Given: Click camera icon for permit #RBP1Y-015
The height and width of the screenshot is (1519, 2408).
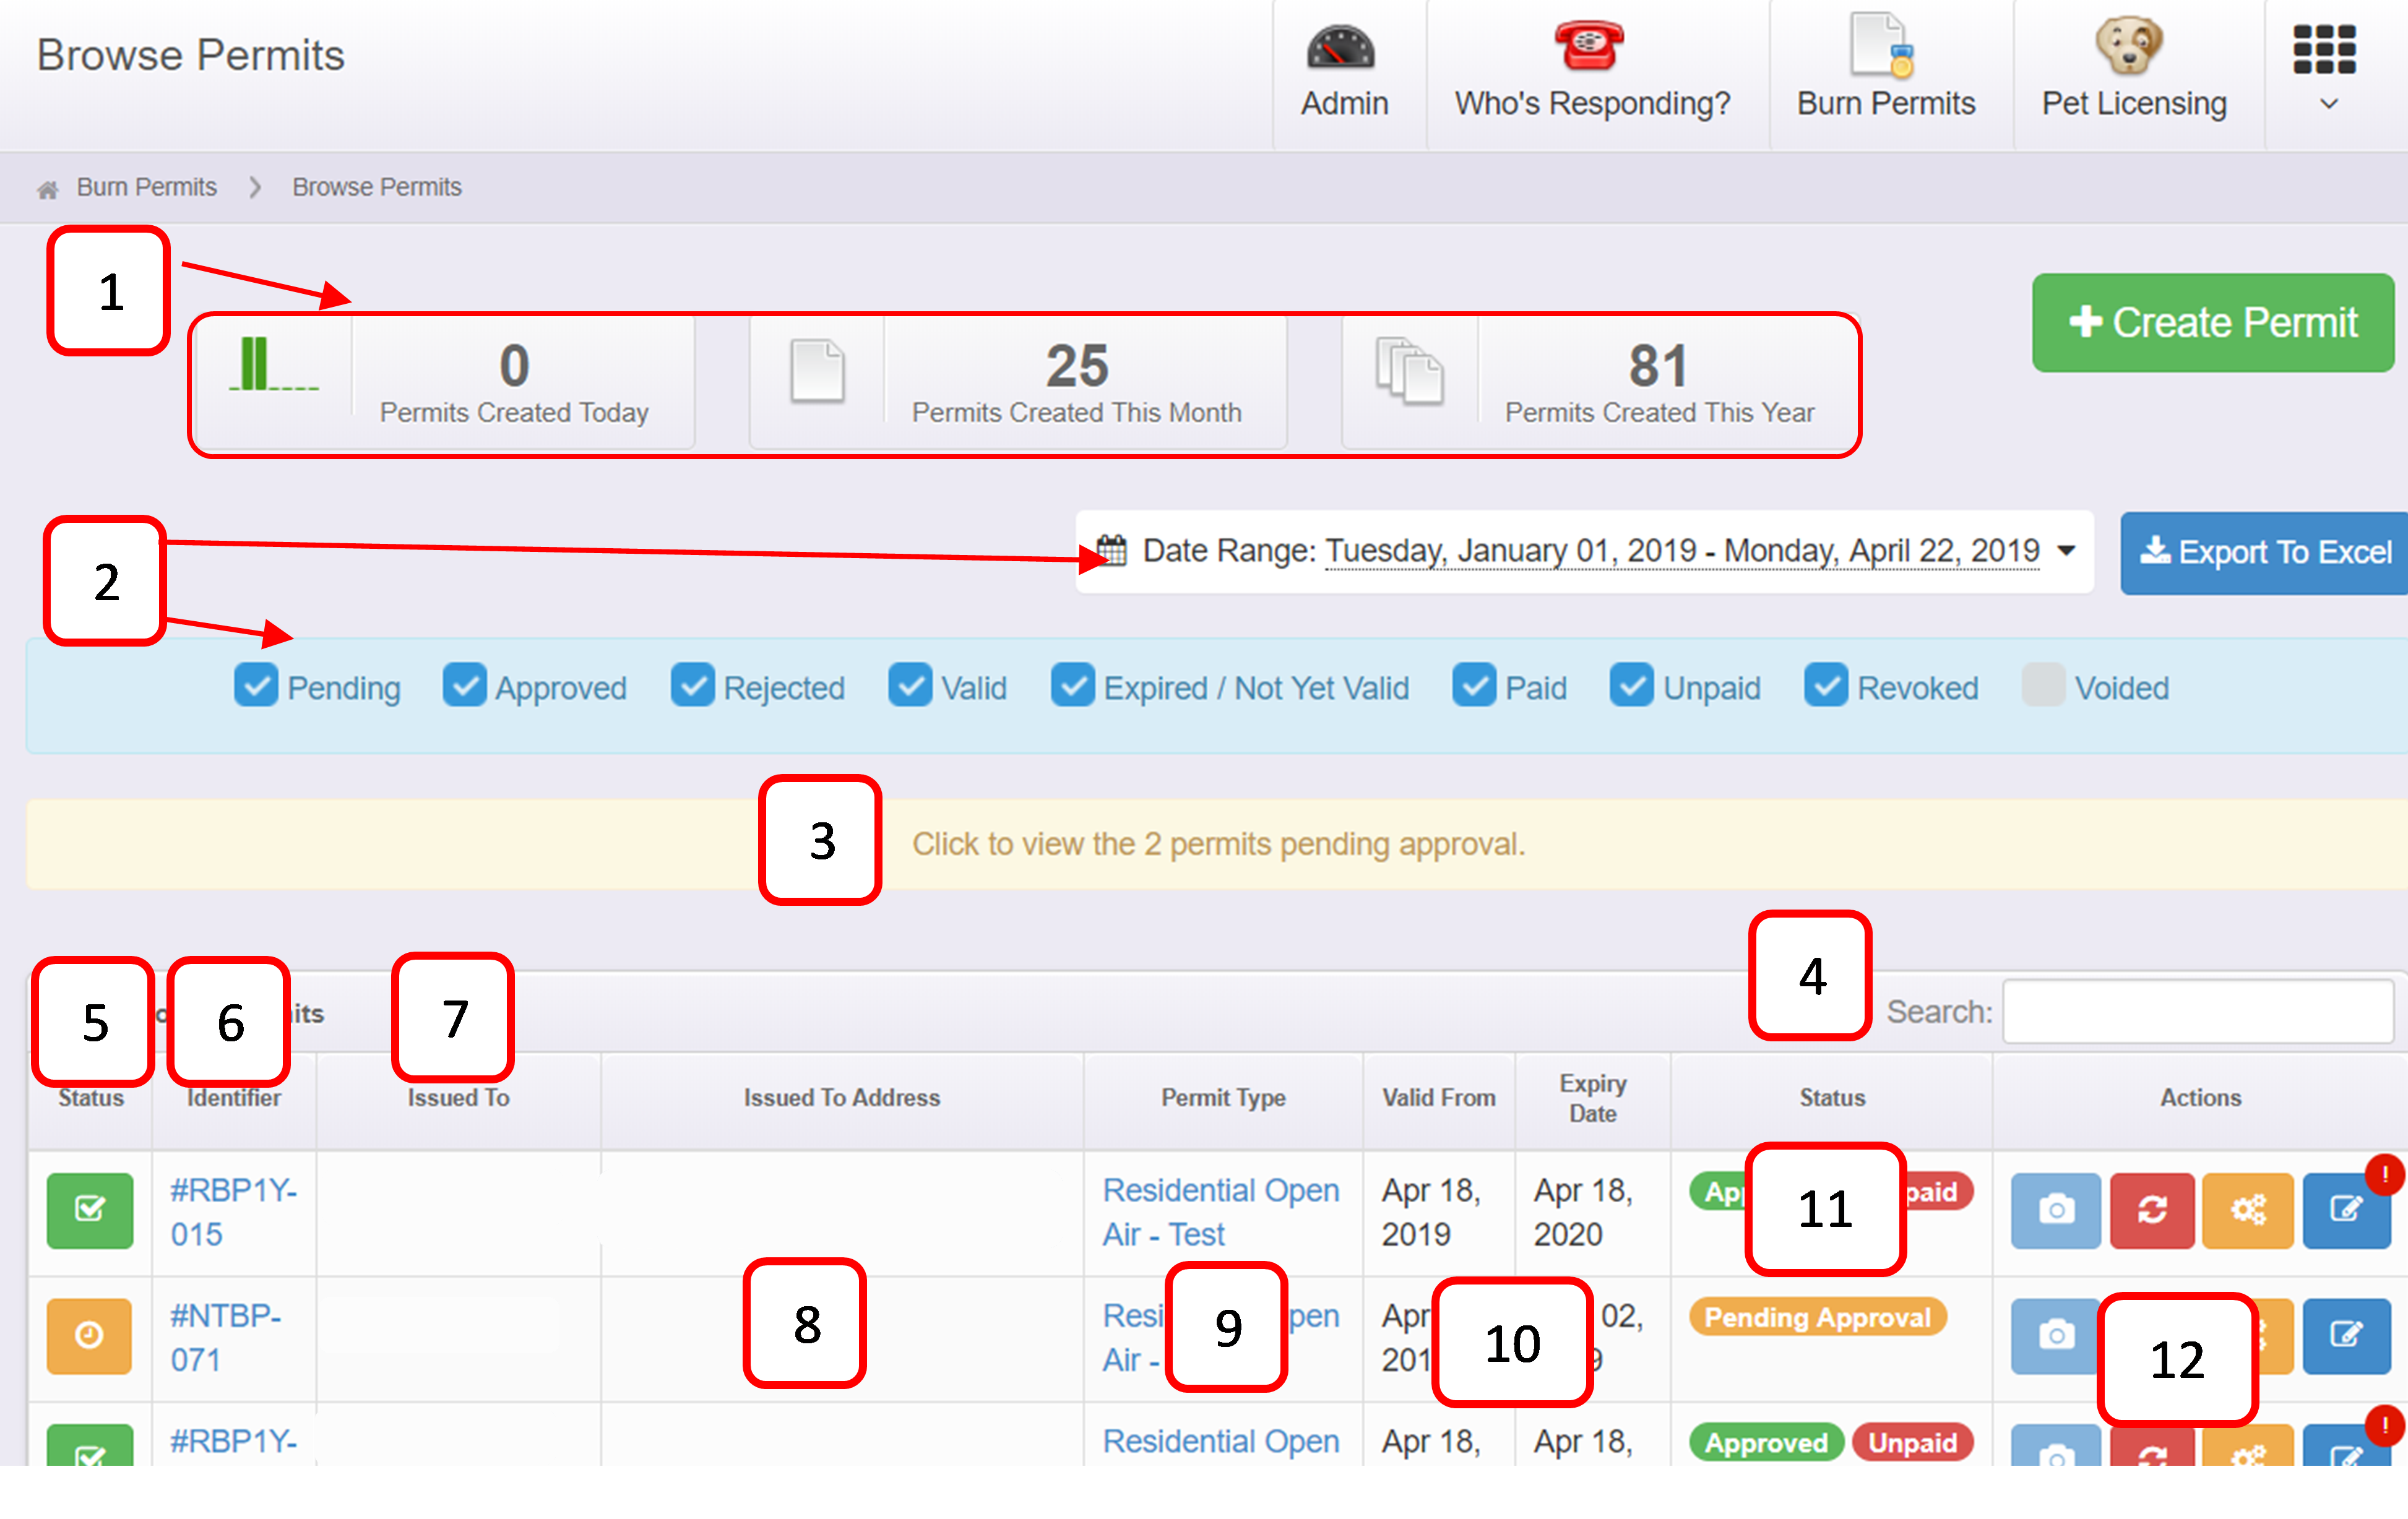Looking at the screenshot, I should (2056, 1211).
